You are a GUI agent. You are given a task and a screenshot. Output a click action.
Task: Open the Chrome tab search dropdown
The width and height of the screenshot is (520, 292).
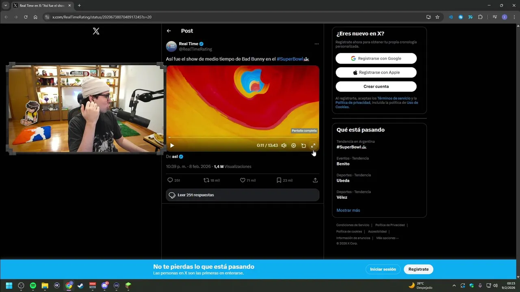6,6
